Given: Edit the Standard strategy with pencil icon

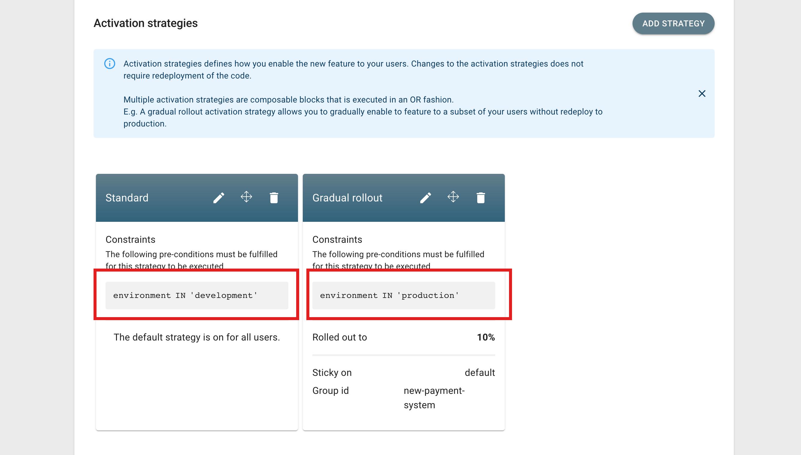Looking at the screenshot, I should (x=219, y=198).
